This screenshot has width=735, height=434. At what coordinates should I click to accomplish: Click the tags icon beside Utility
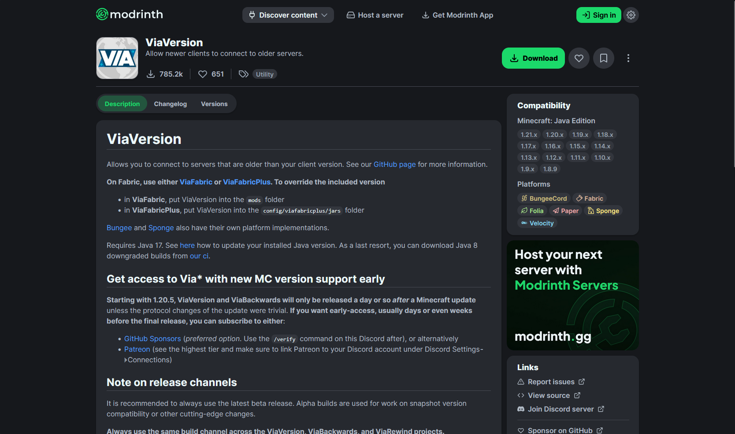click(x=244, y=74)
